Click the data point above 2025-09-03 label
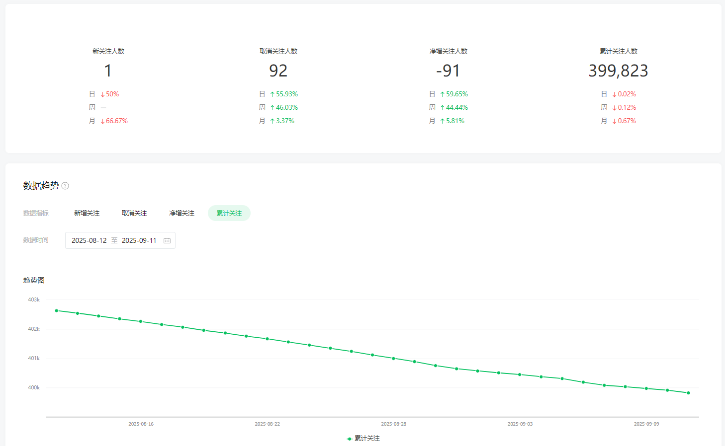This screenshot has height=446, width=725. pos(520,374)
